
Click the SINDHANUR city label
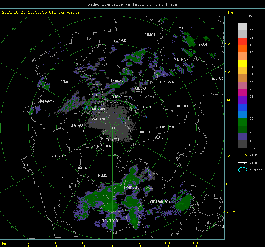pos(181,106)
